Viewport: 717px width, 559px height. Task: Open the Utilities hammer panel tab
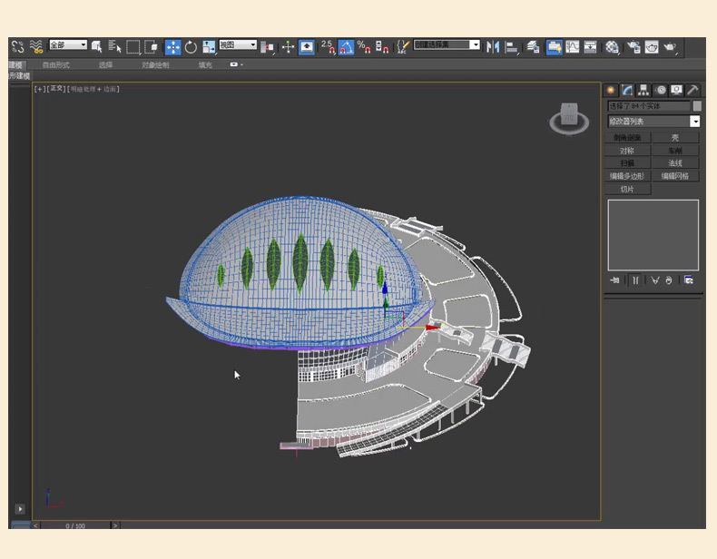(692, 90)
